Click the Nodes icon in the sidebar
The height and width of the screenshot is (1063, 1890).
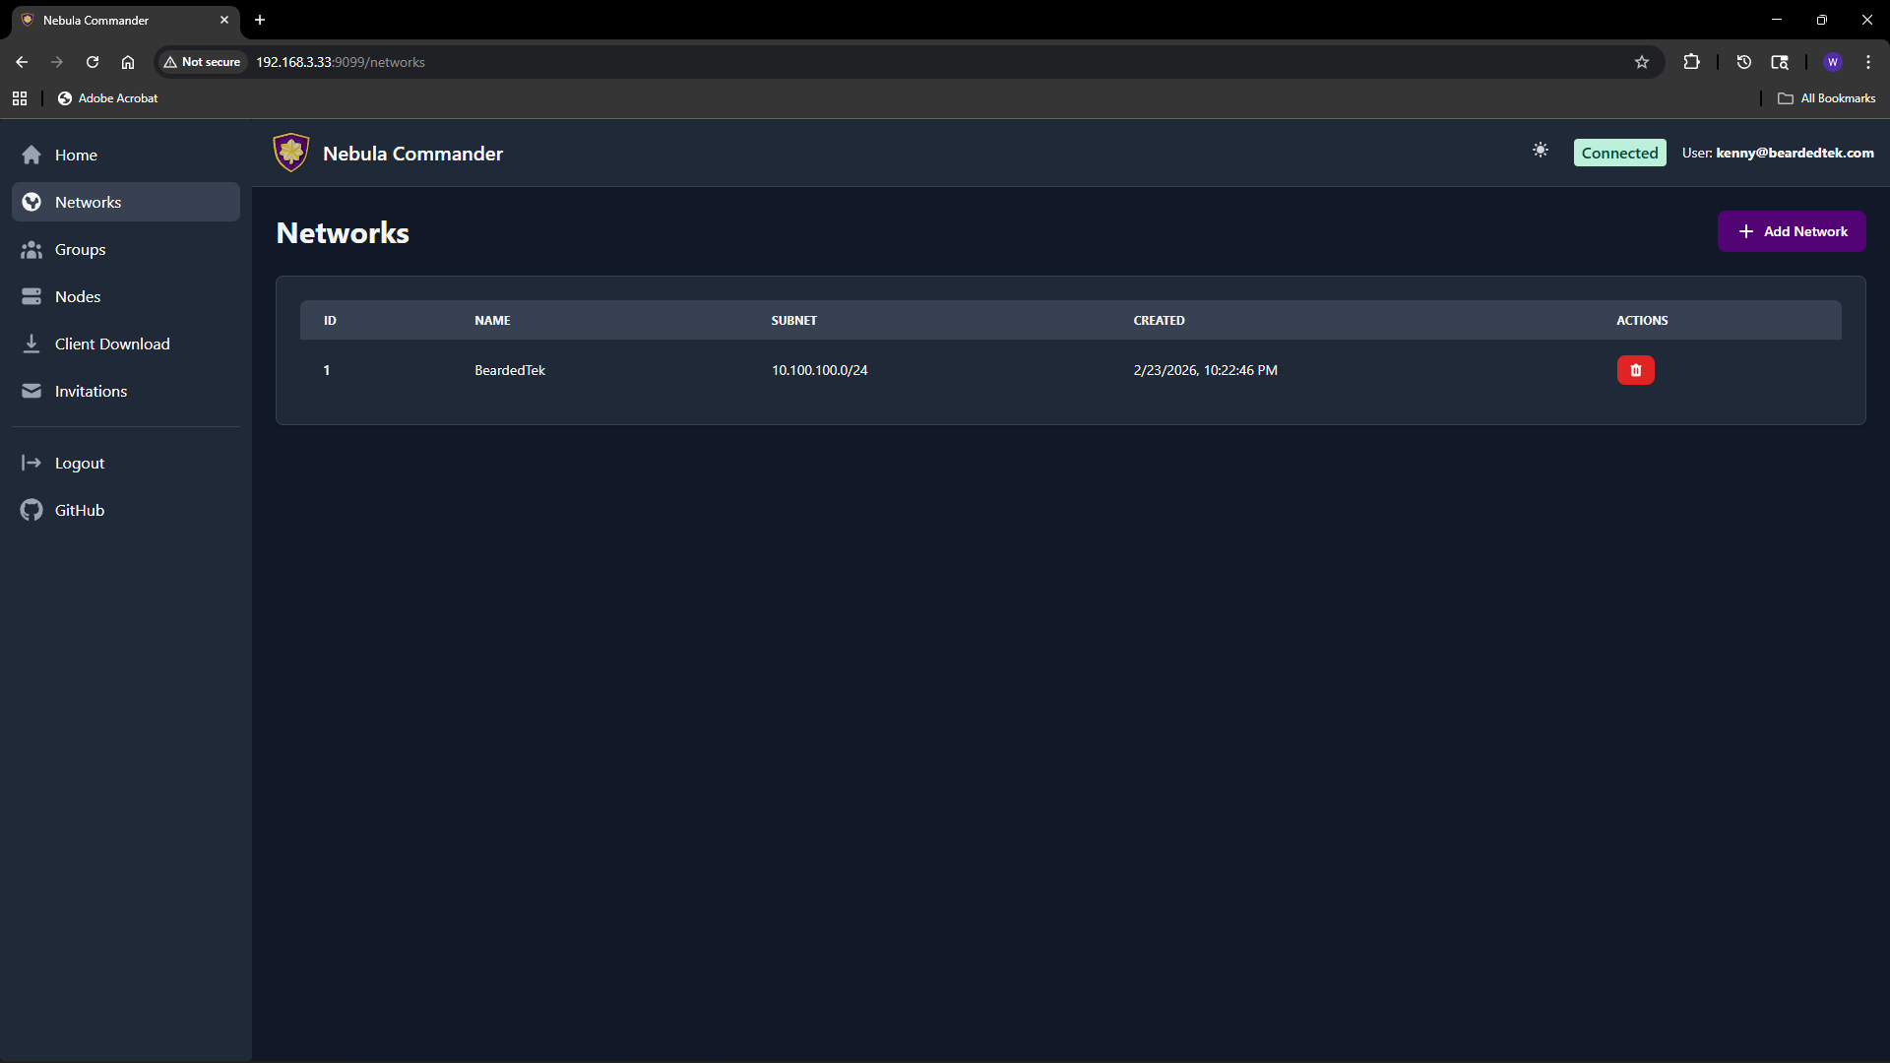[31, 296]
